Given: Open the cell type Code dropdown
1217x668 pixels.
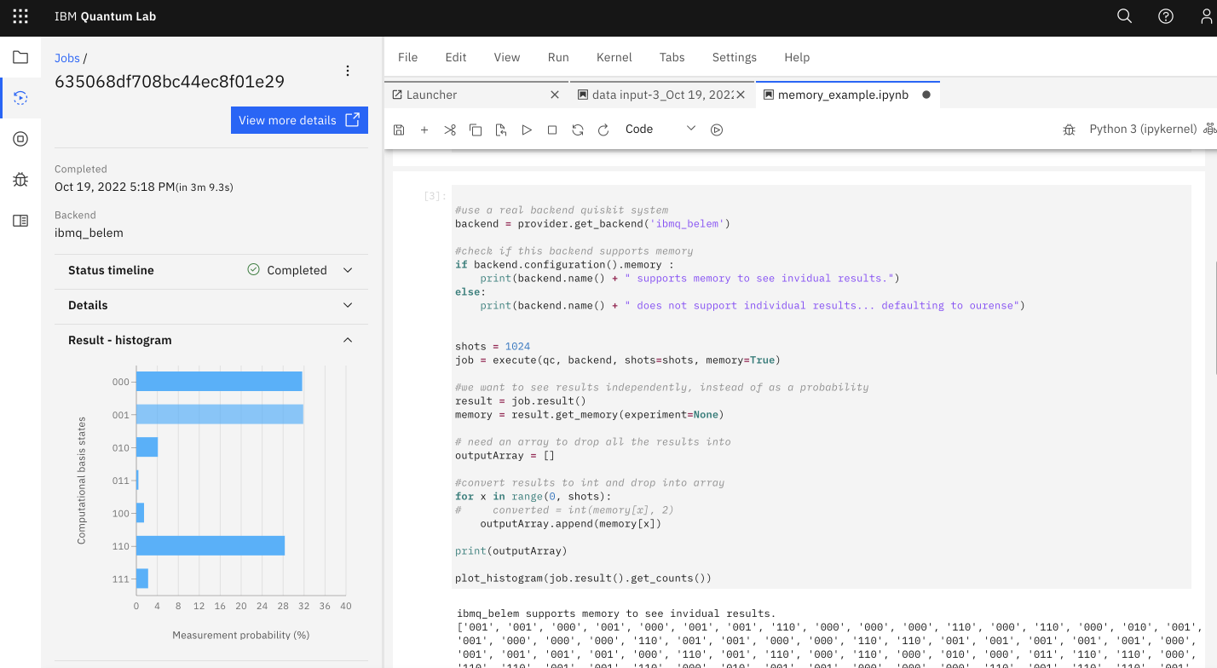Looking at the screenshot, I should click(x=660, y=129).
